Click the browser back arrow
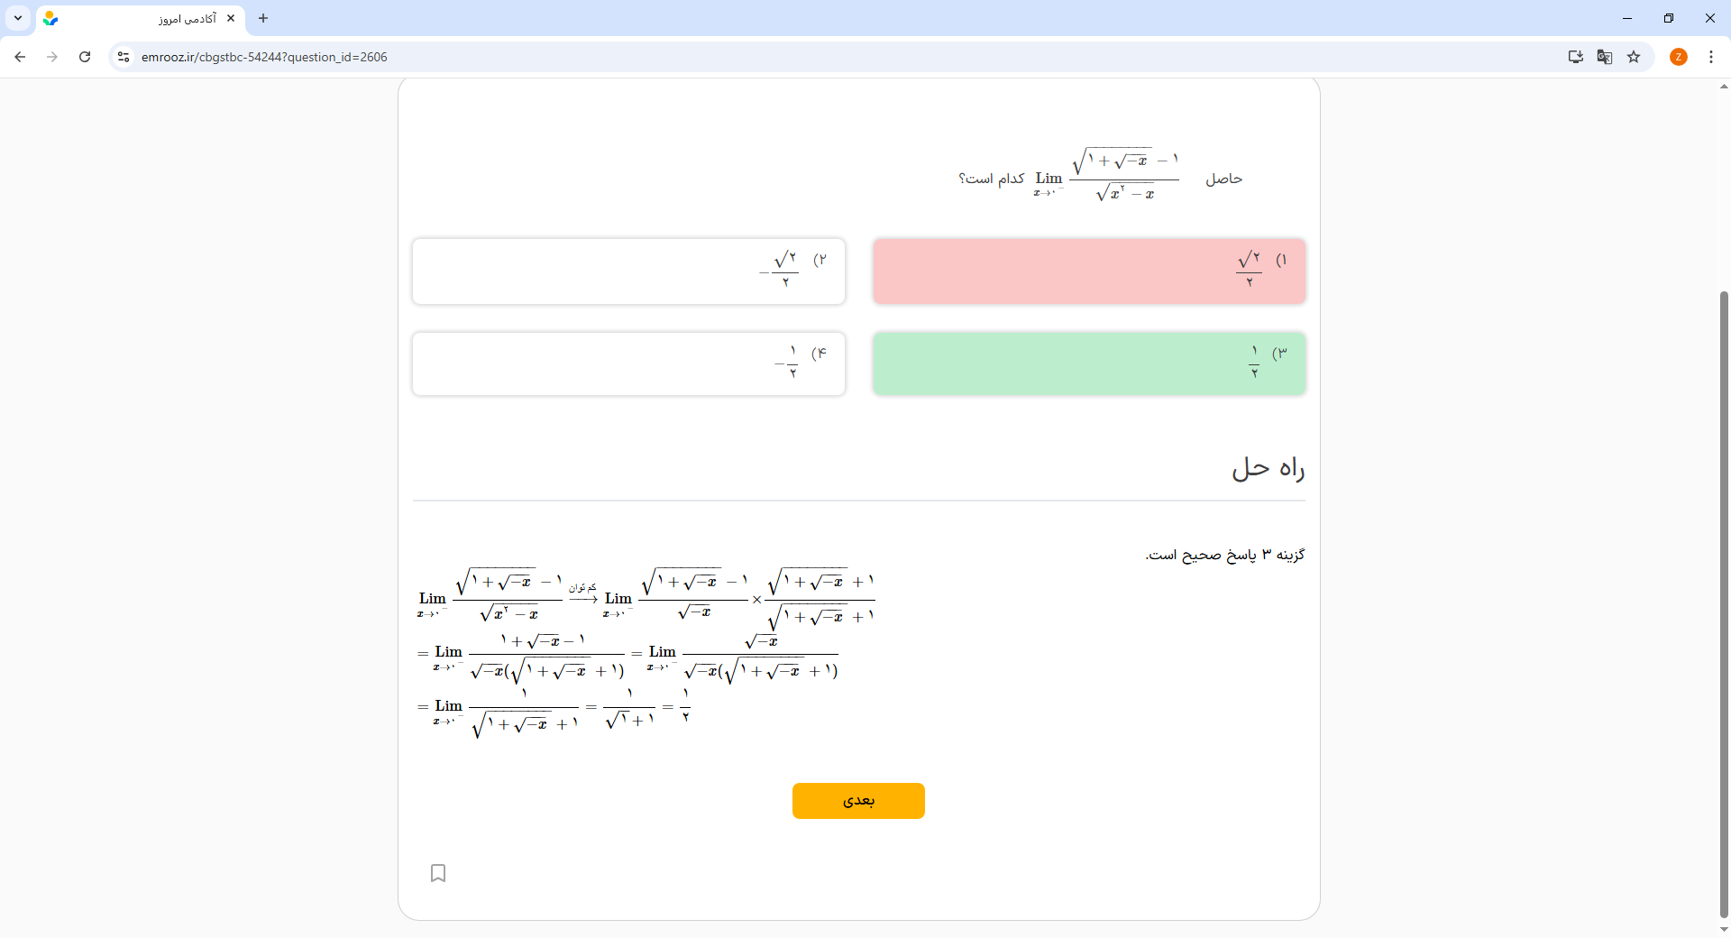This screenshot has width=1731, height=938. [20, 57]
